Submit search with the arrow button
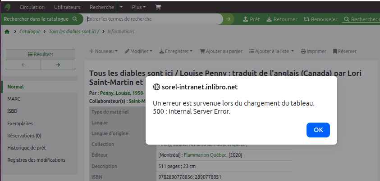 228,19
